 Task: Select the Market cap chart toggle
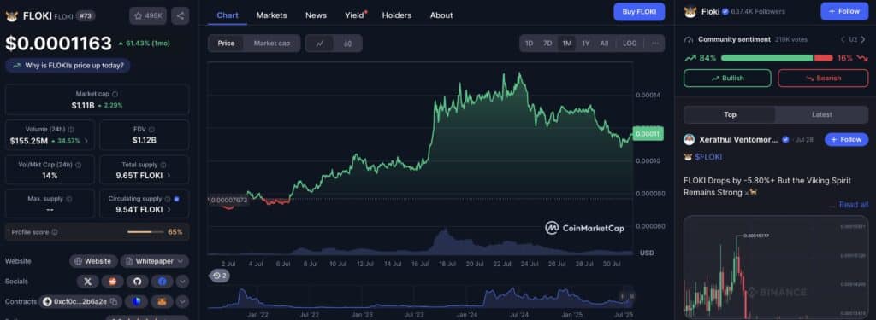click(272, 44)
